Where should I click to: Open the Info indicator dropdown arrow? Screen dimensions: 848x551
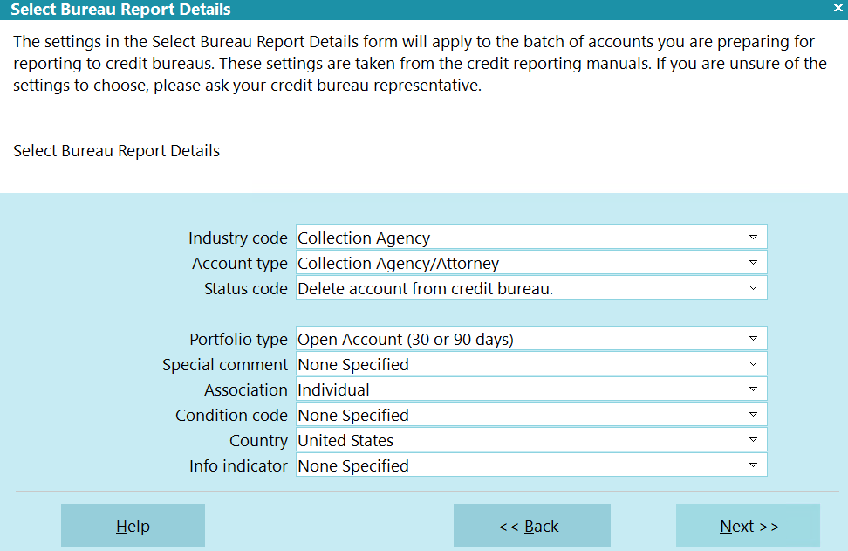[753, 465]
